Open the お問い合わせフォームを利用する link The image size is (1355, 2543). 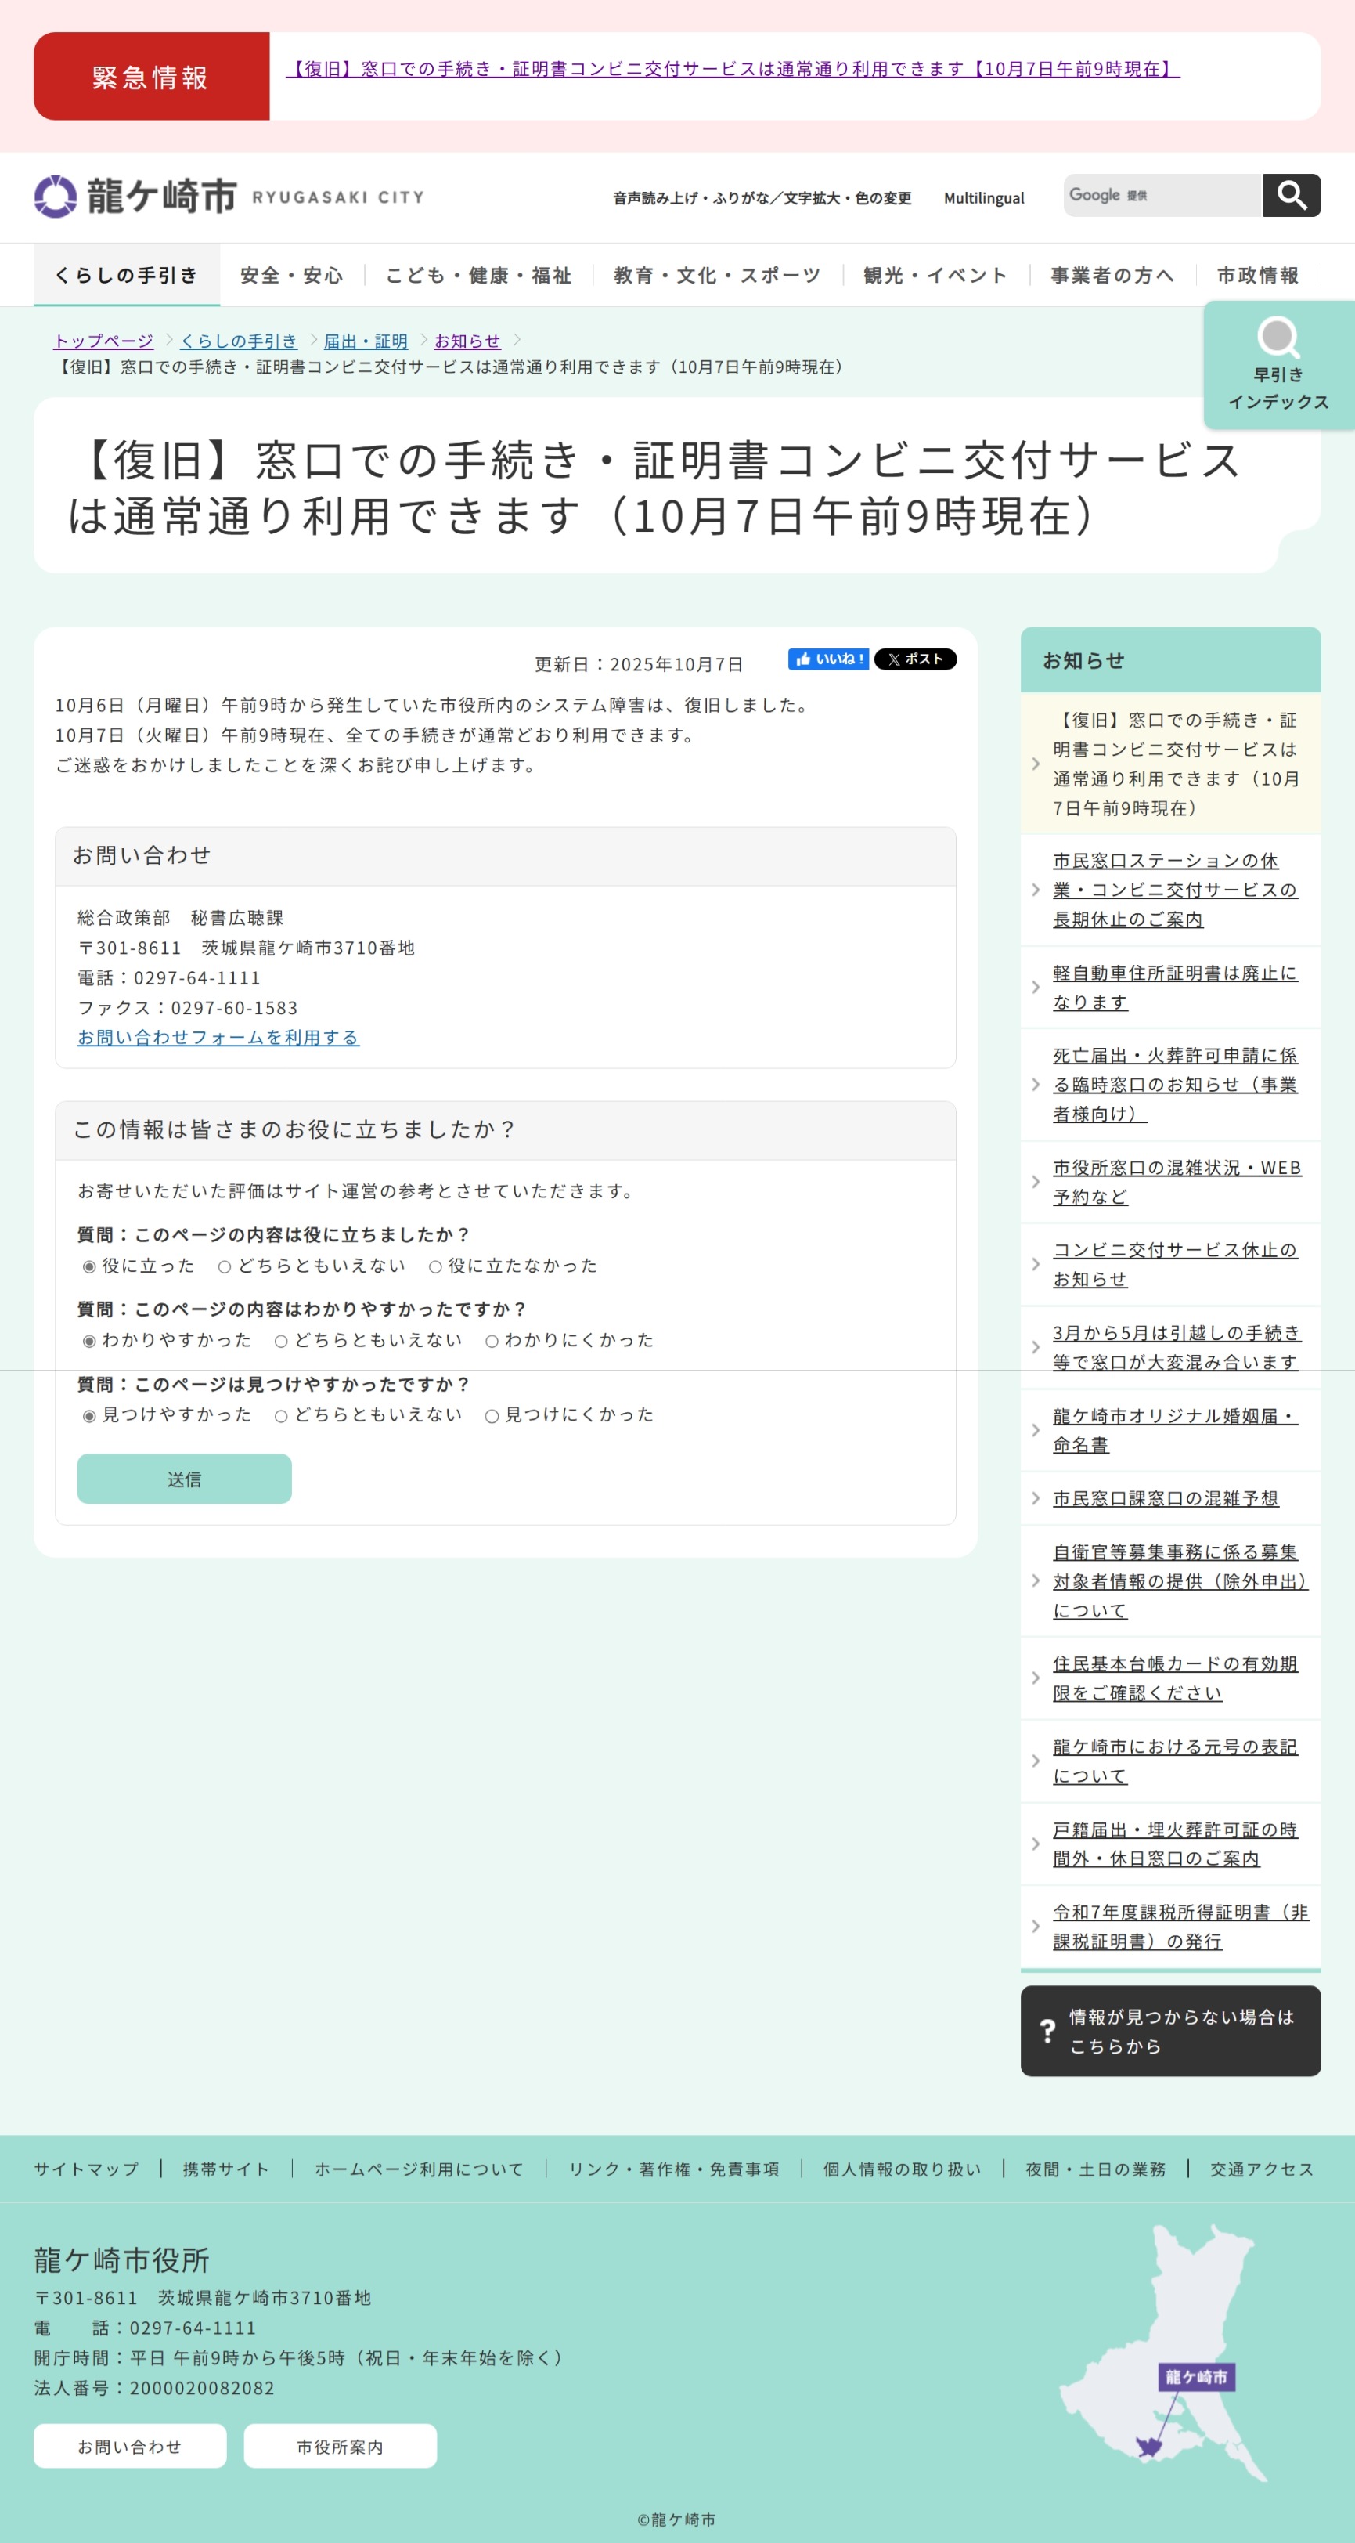[x=218, y=1038]
